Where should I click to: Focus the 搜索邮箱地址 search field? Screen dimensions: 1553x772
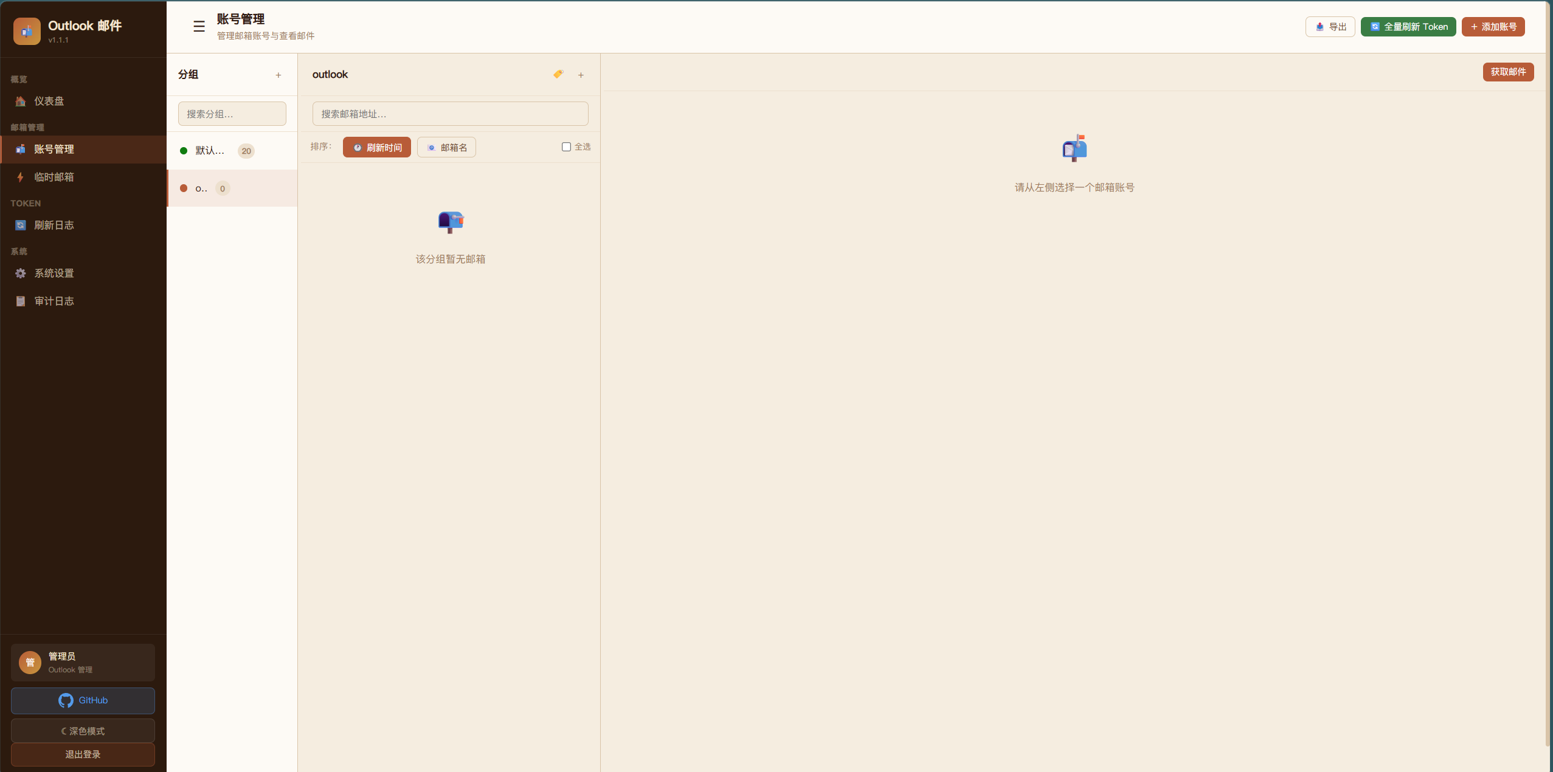click(x=450, y=114)
